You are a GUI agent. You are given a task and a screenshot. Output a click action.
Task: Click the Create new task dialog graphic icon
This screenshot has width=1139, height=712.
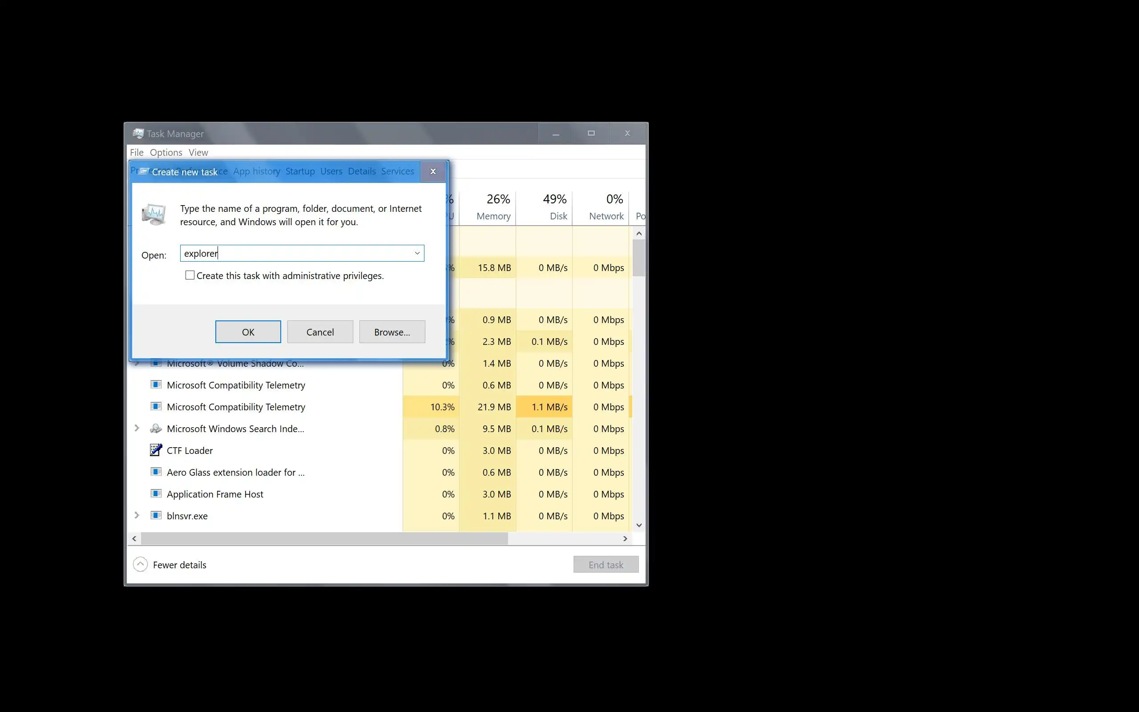153,215
